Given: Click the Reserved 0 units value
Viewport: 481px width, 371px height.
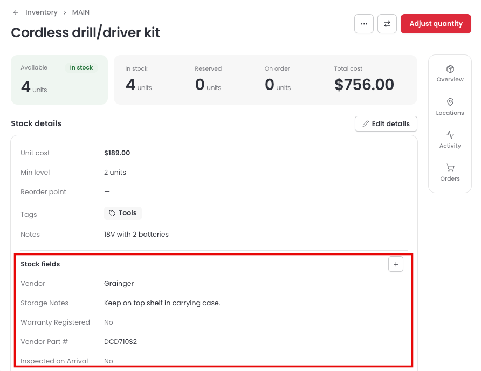Looking at the screenshot, I should (208, 84).
